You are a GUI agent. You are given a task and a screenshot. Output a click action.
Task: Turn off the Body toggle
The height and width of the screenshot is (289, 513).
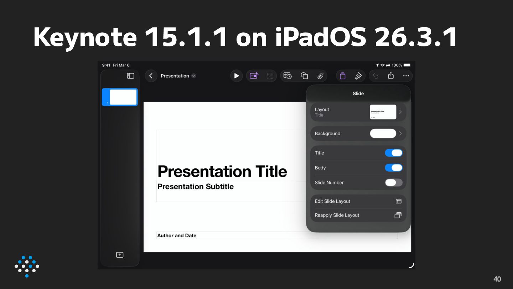pyautogui.click(x=394, y=168)
